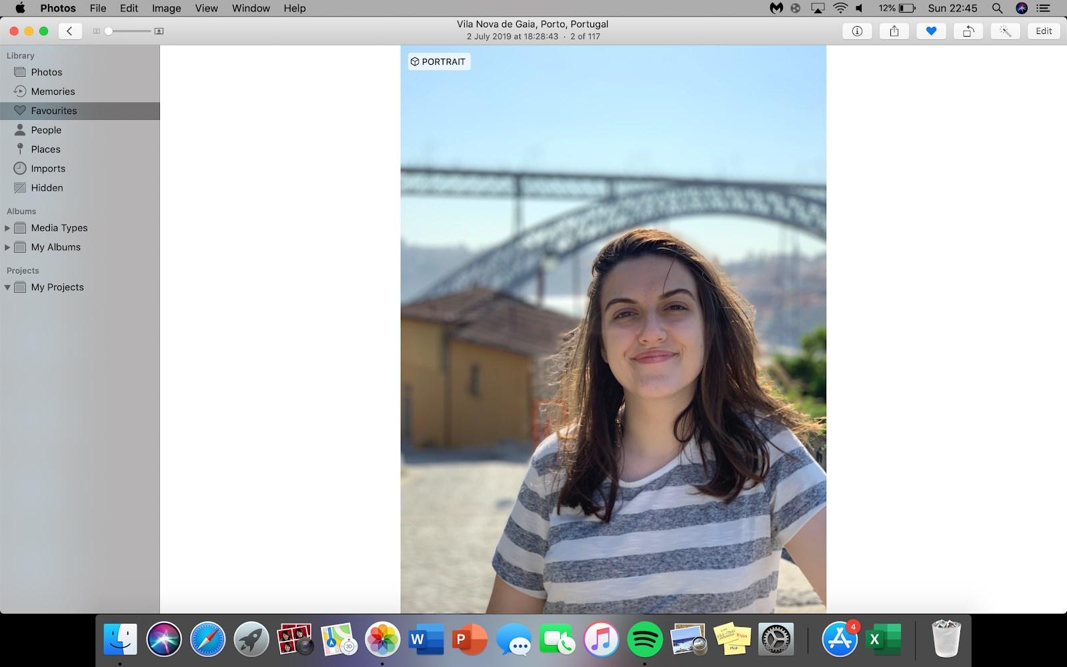Select the My Projects folder
The image size is (1067, 667).
57,287
